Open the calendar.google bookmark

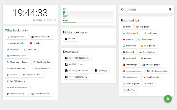point(151,65)
